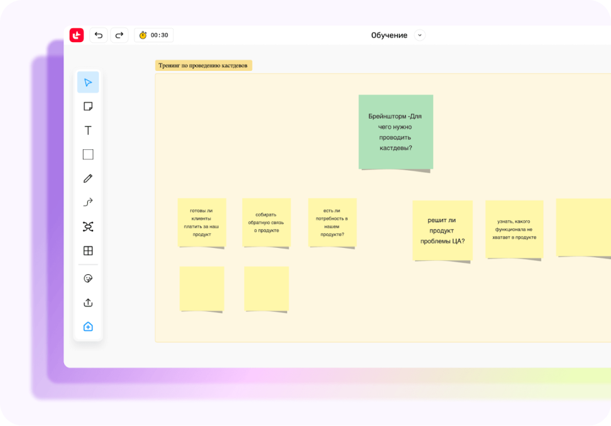The height and width of the screenshot is (426, 611).
Task: Select the sticky note tool
Action: [x=88, y=106]
